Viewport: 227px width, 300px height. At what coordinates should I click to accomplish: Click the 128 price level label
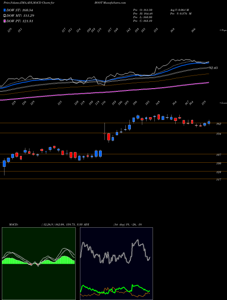click(219, 172)
